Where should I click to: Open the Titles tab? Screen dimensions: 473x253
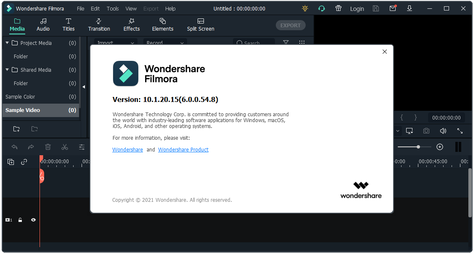pos(69,25)
